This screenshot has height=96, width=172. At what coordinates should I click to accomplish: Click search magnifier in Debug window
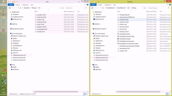pos(169,8)
